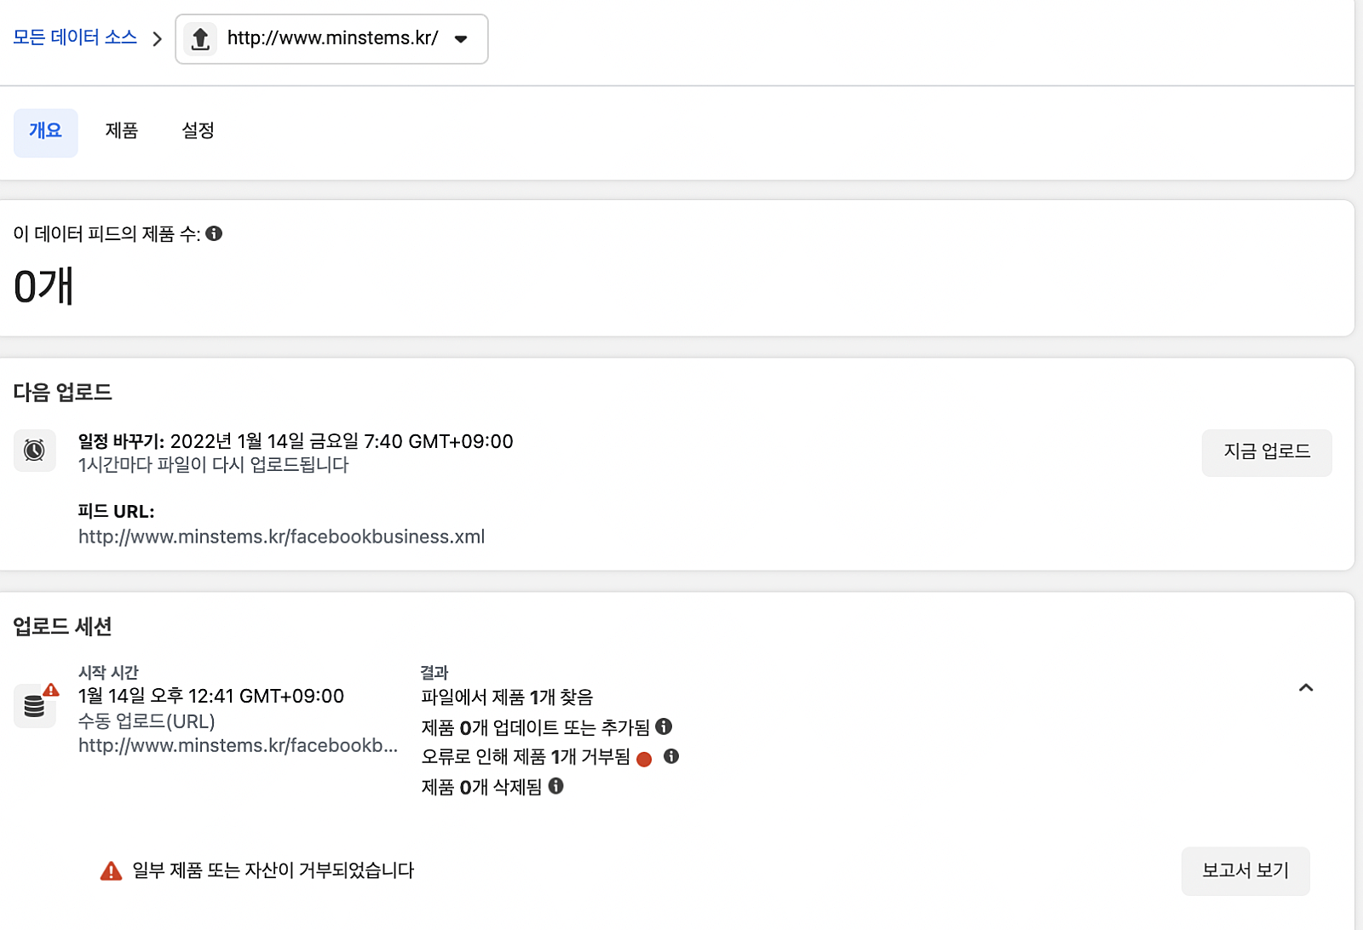
Task: Select the 개요 tab
Action: pyautogui.click(x=45, y=131)
